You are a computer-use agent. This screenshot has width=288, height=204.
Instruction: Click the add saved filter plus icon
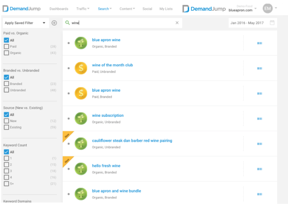click(x=54, y=23)
